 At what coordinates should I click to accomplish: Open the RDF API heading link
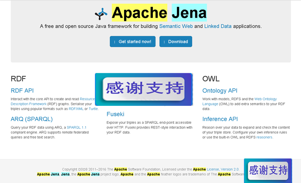22,91
